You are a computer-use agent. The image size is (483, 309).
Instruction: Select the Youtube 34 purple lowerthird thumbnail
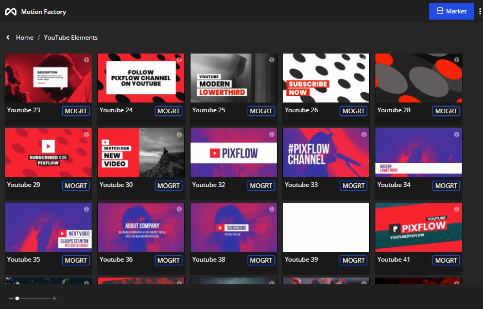pyautogui.click(x=419, y=153)
